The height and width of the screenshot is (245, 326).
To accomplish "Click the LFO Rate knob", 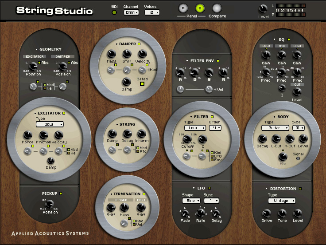I will (x=201, y=213).
